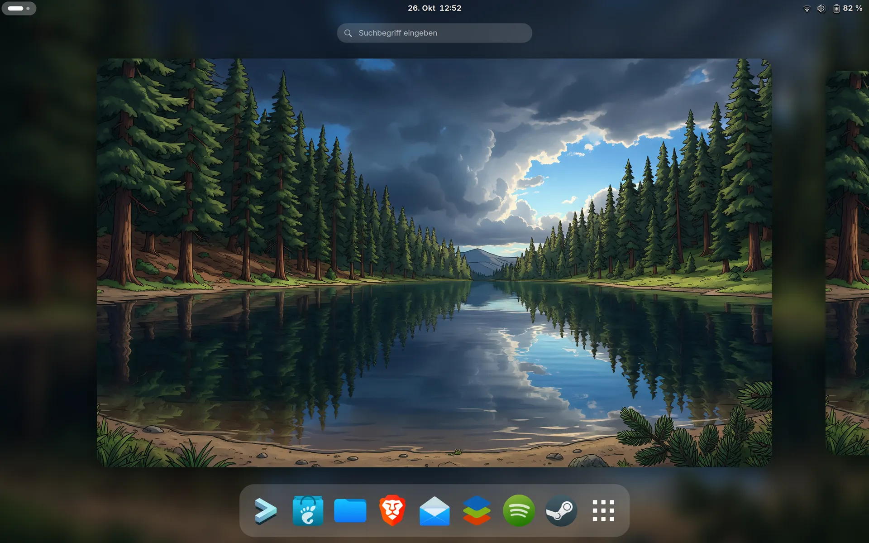Click the volume speaker icon
This screenshot has height=543, width=869.
click(x=821, y=9)
